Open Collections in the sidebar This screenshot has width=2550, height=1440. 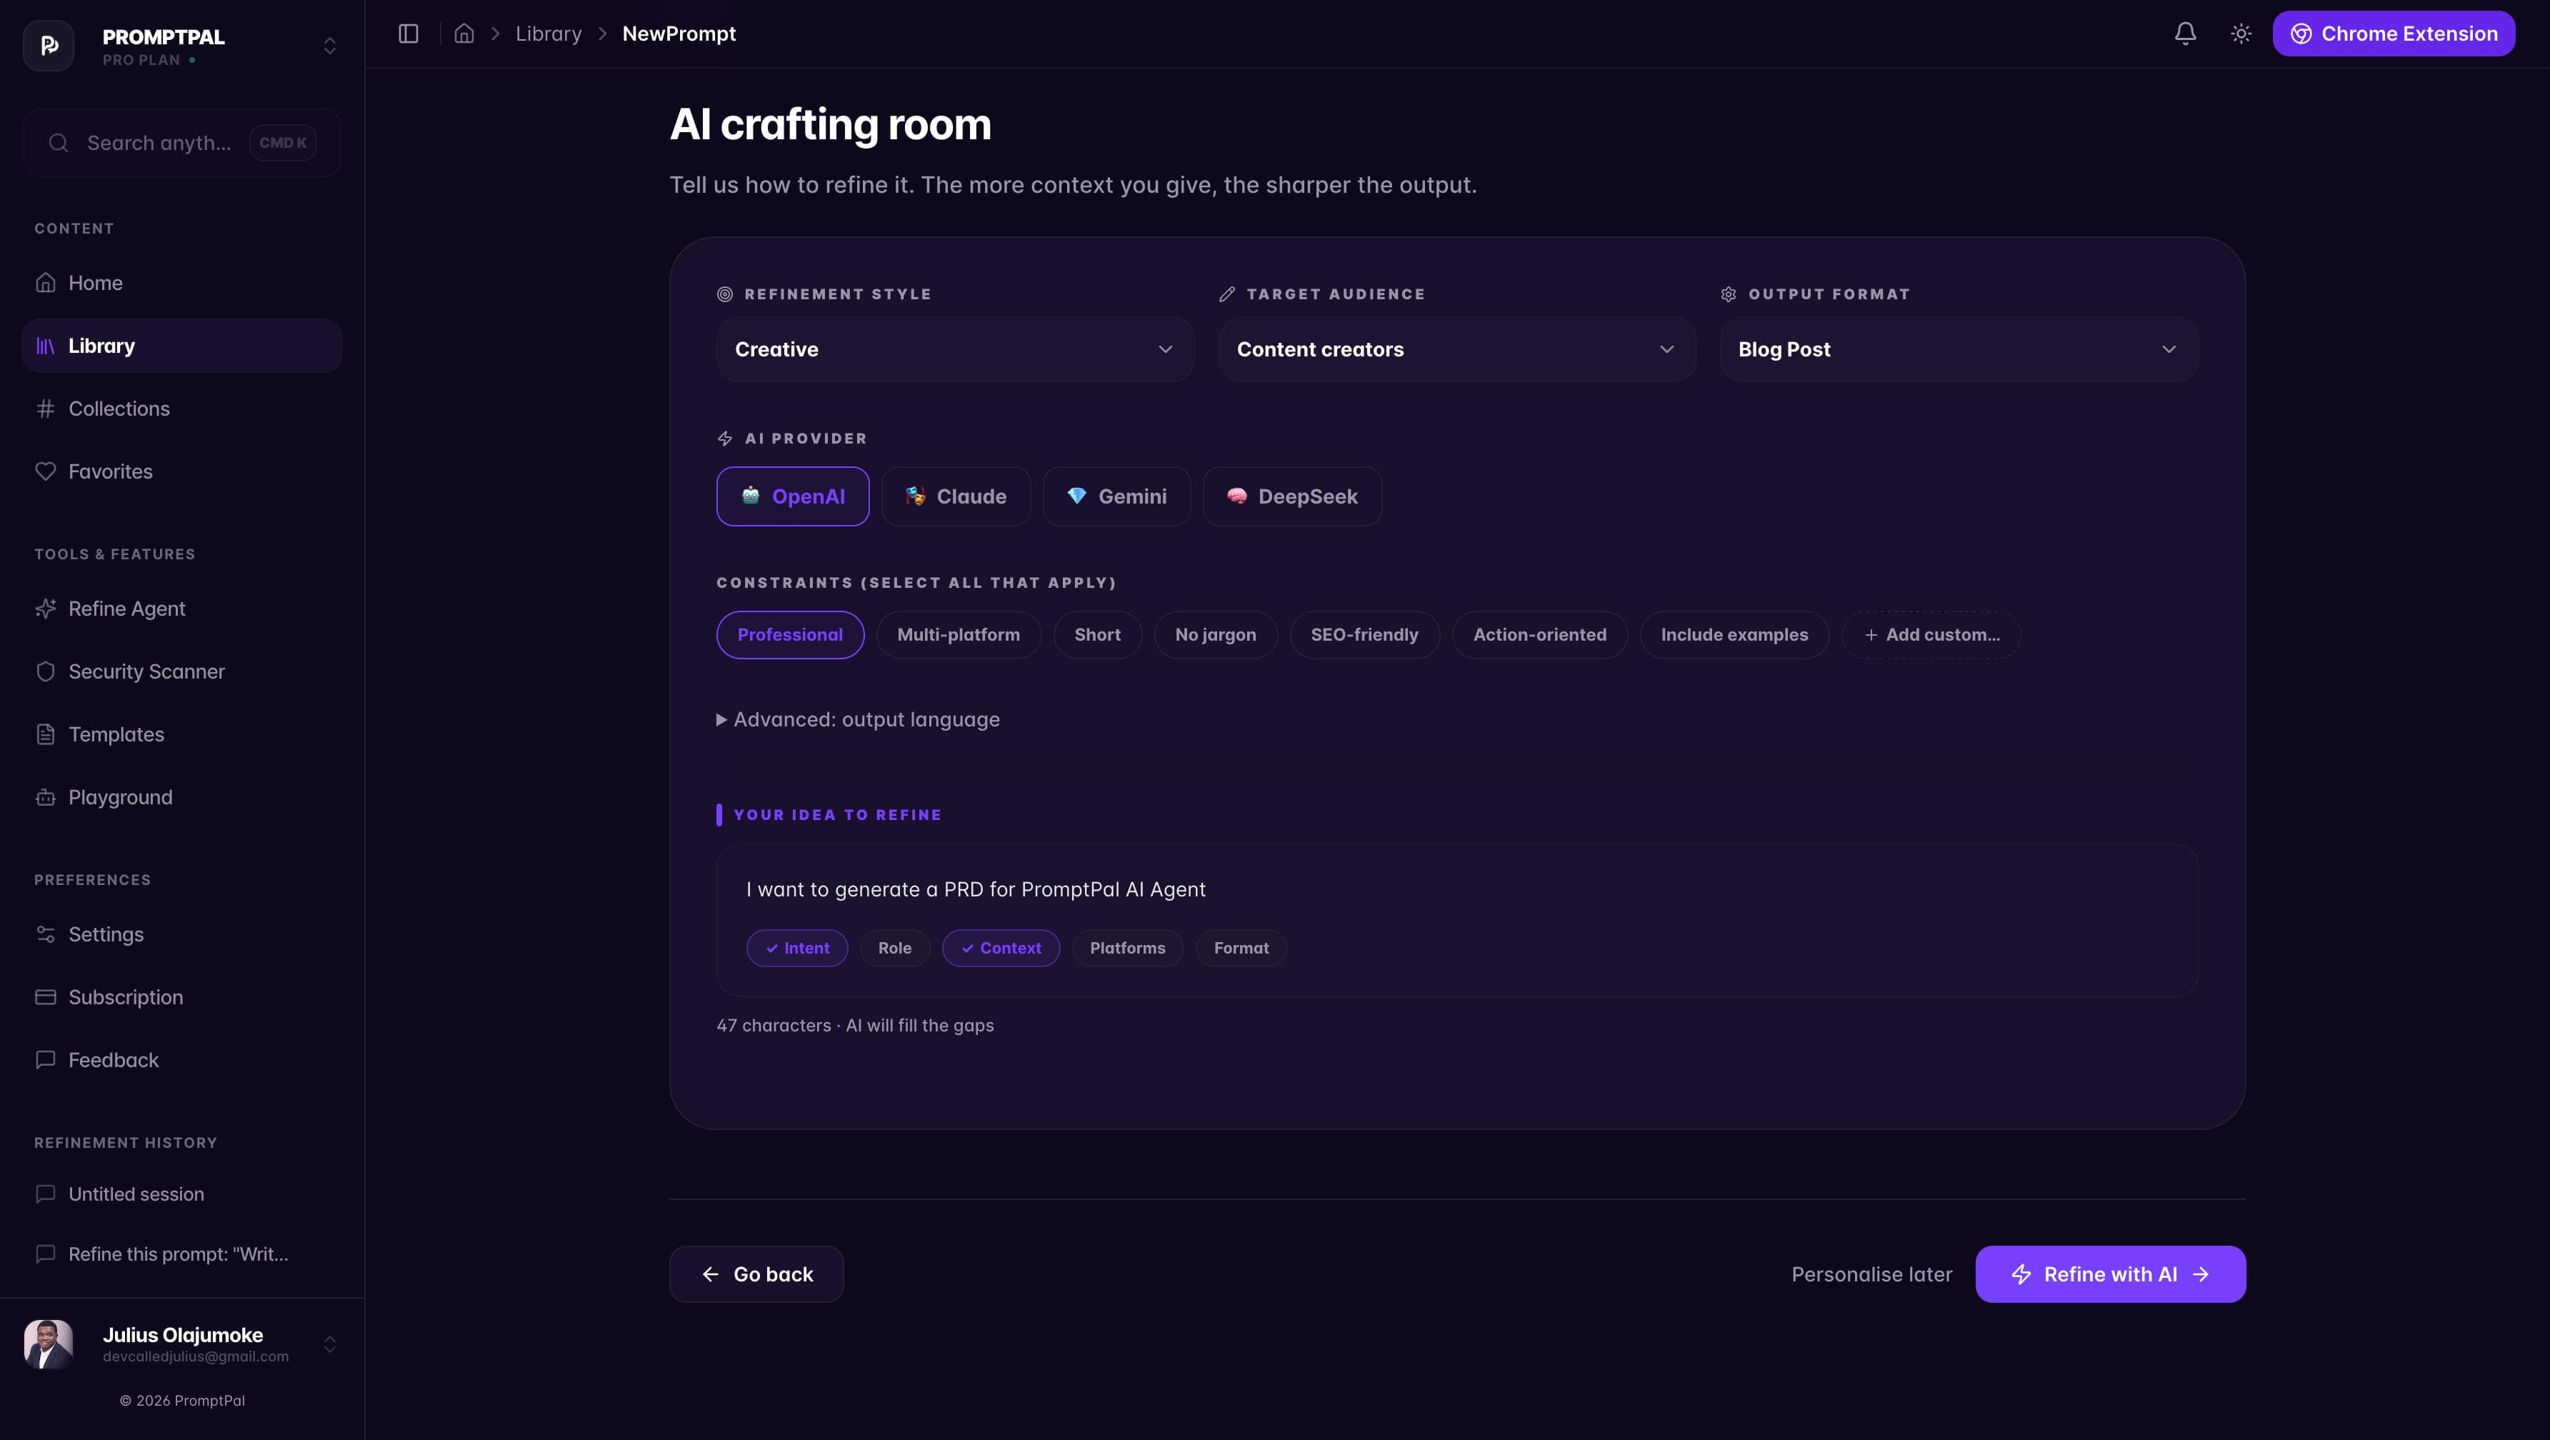tap(181, 409)
